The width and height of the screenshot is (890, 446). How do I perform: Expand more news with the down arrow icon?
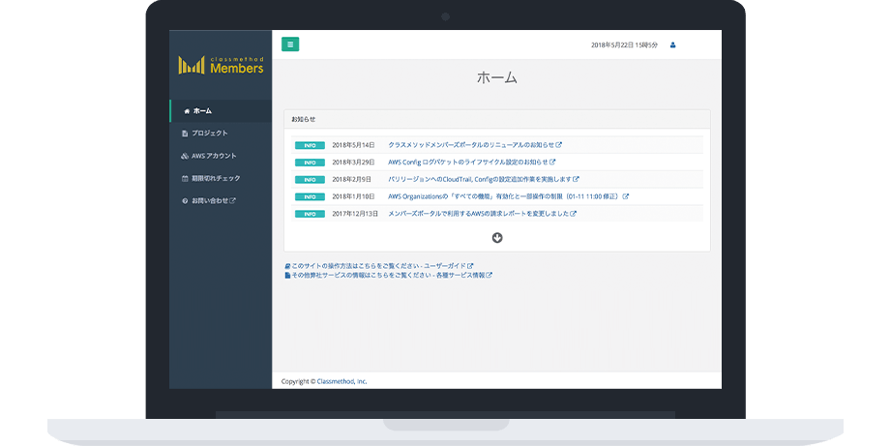pyautogui.click(x=497, y=237)
